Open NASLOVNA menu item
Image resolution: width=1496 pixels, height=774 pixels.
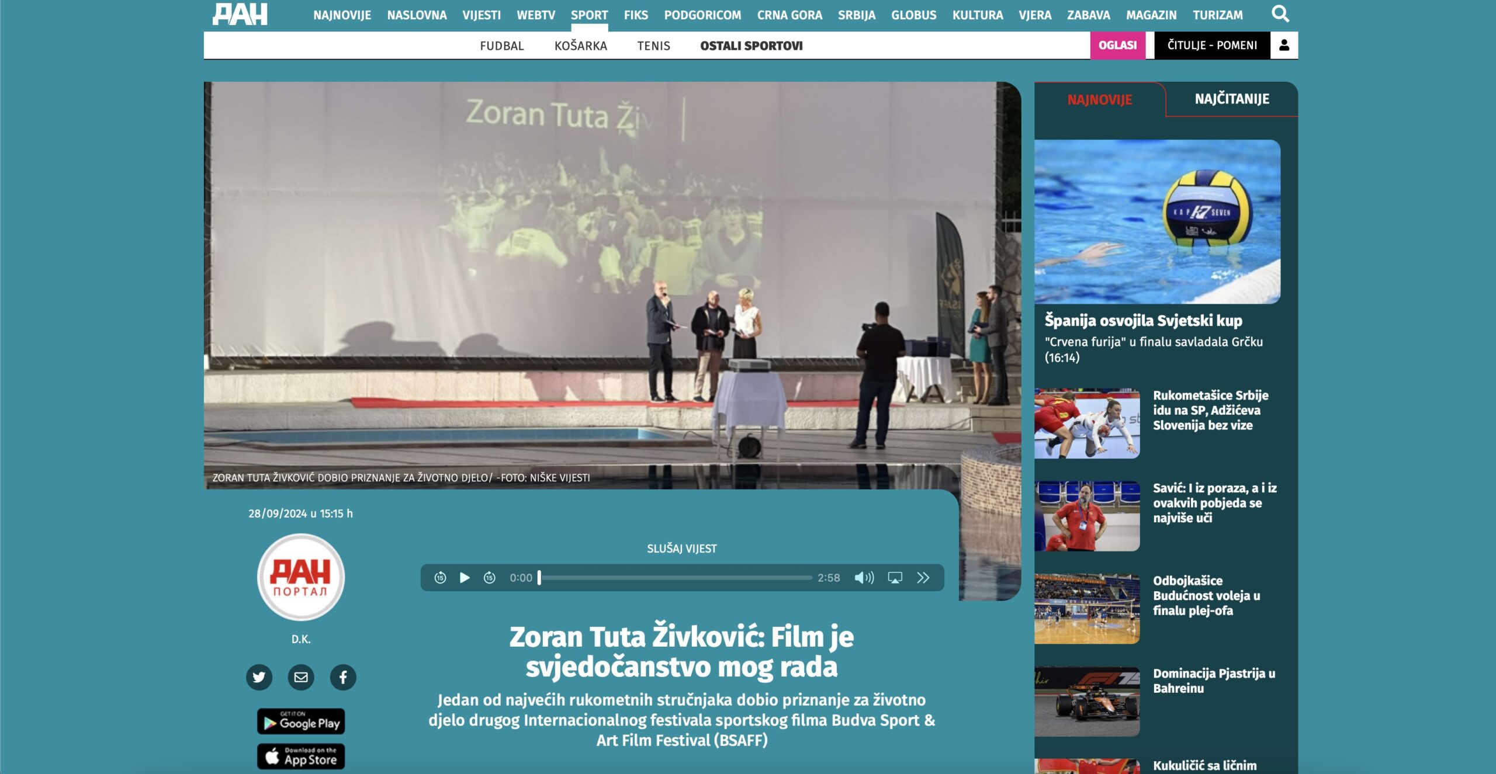417,15
